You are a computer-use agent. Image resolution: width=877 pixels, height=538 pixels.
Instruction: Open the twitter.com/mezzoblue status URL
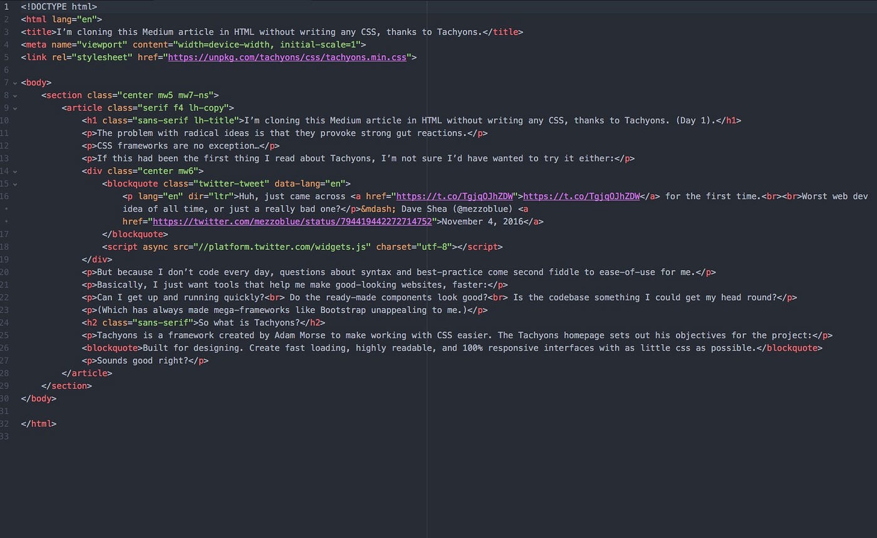point(293,222)
